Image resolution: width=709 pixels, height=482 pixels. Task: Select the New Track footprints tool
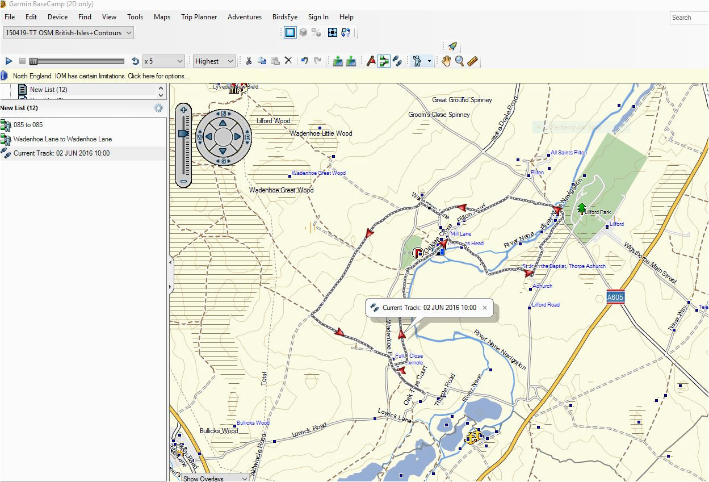tap(397, 61)
